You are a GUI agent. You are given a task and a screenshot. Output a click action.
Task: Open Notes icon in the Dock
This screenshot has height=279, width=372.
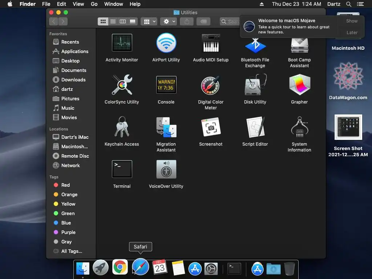(178, 268)
